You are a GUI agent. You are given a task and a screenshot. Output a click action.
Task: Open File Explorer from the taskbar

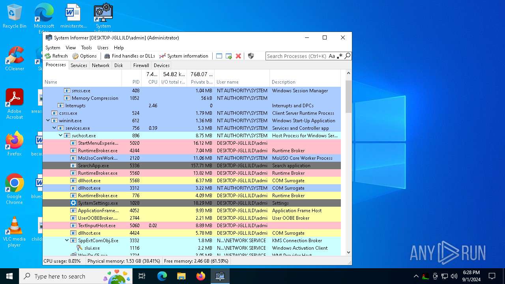(181, 276)
